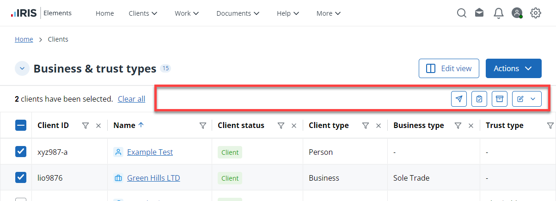Open the search magnifier icon
556x201 pixels.
pos(461,13)
